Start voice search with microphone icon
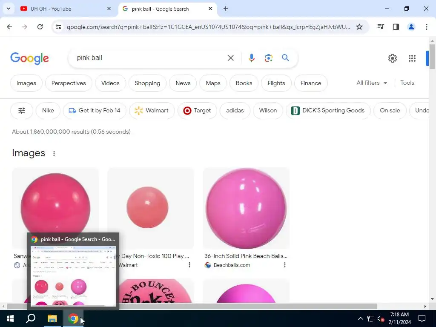 [251, 58]
